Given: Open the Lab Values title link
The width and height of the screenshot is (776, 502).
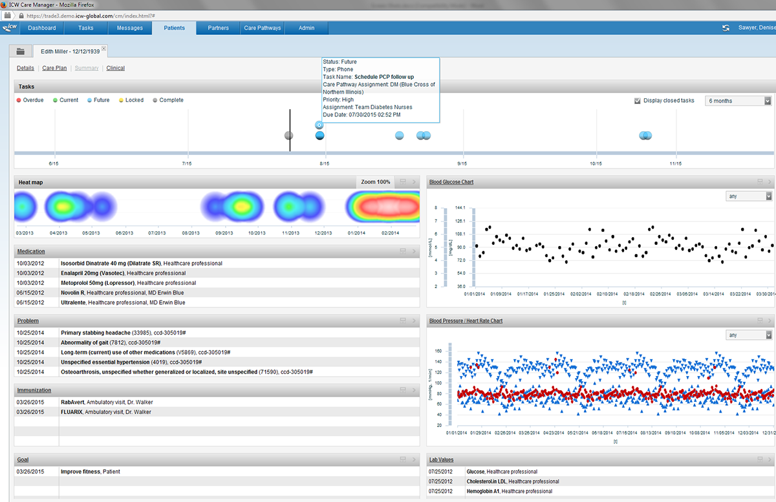Looking at the screenshot, I should (443, 460).
